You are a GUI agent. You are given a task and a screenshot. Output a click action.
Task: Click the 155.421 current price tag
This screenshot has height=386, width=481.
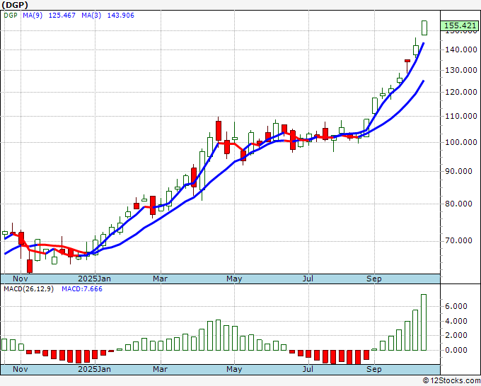(459, 25)
